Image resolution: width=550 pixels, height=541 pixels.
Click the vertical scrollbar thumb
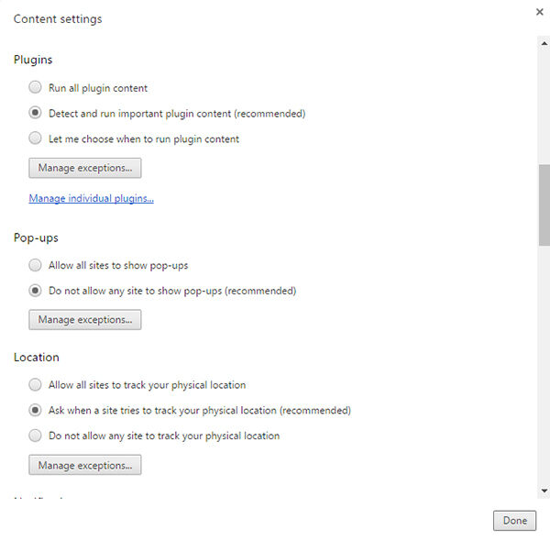544,204
